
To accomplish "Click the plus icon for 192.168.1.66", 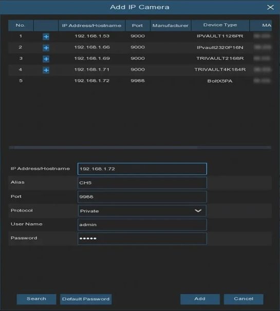I will 46,48.
